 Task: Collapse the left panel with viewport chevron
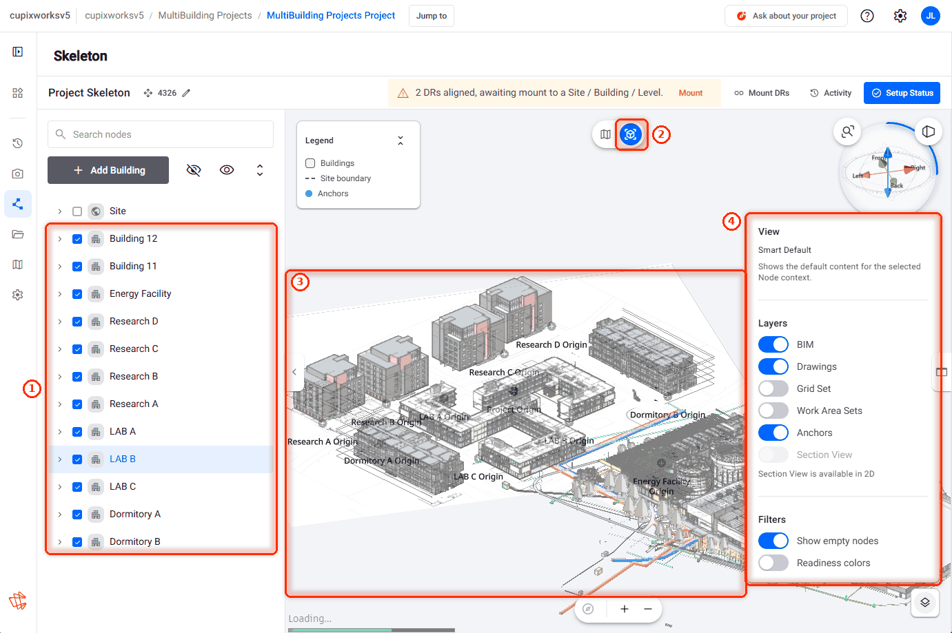[x=294, y=372]
